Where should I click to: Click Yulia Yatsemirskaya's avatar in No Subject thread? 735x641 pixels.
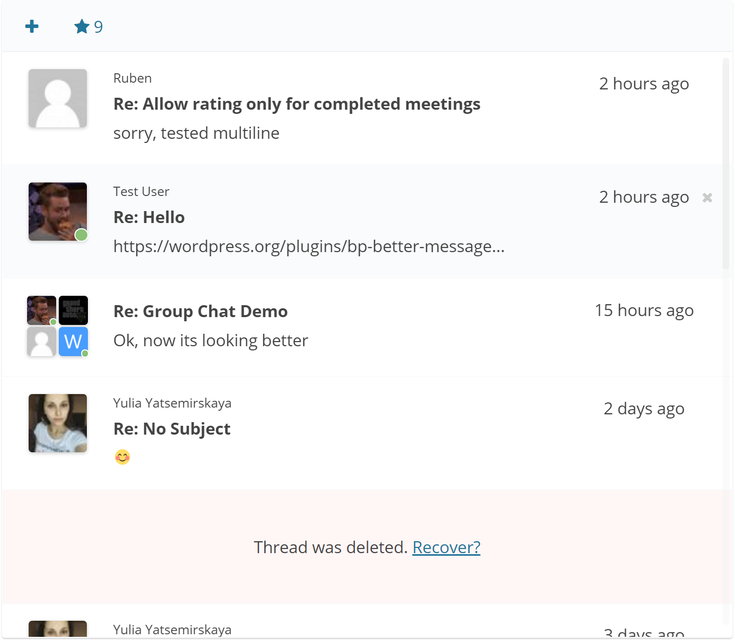pos(58,423)
